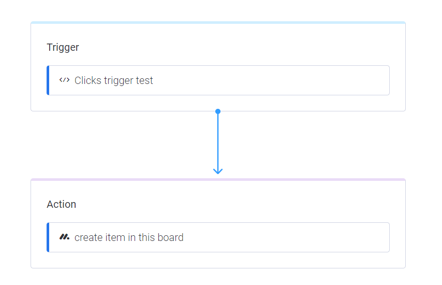This screenshot has height=285, width=442.
Task: Click the Trigger heading
Action: click(63, 47)
